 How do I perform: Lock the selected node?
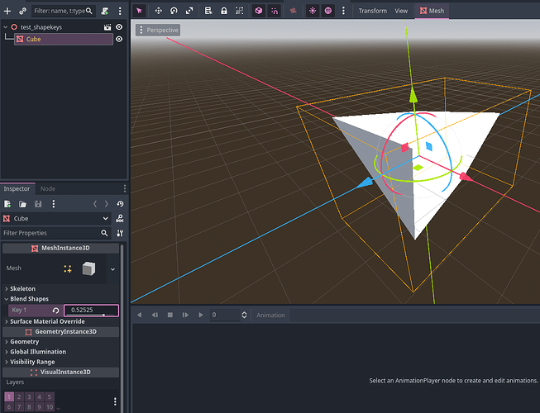coord(224,11)
